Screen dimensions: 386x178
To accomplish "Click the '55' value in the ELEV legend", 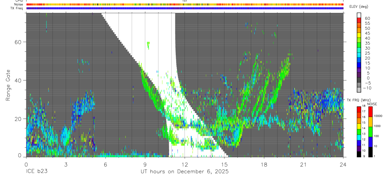I will tap(367, 23).
